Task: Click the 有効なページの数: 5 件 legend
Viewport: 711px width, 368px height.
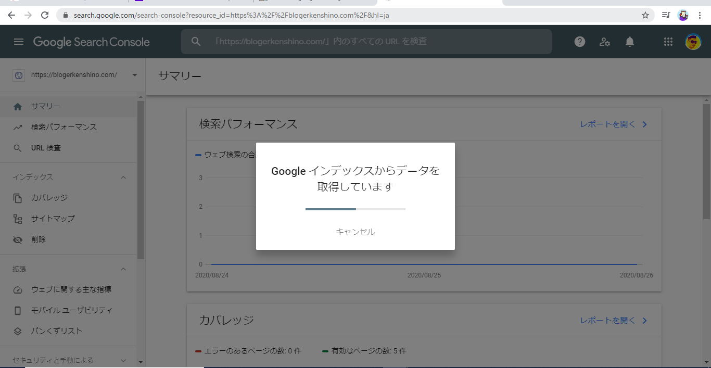Action: pyautogui.click(x=364, y=351)
